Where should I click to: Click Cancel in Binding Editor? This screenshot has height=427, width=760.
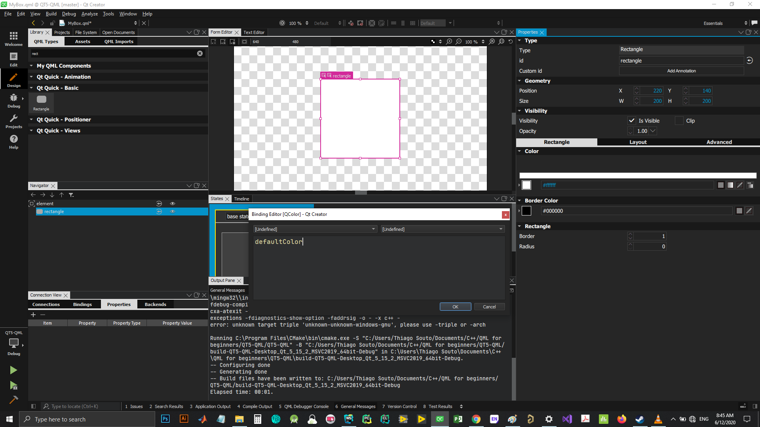coord(489,307)
